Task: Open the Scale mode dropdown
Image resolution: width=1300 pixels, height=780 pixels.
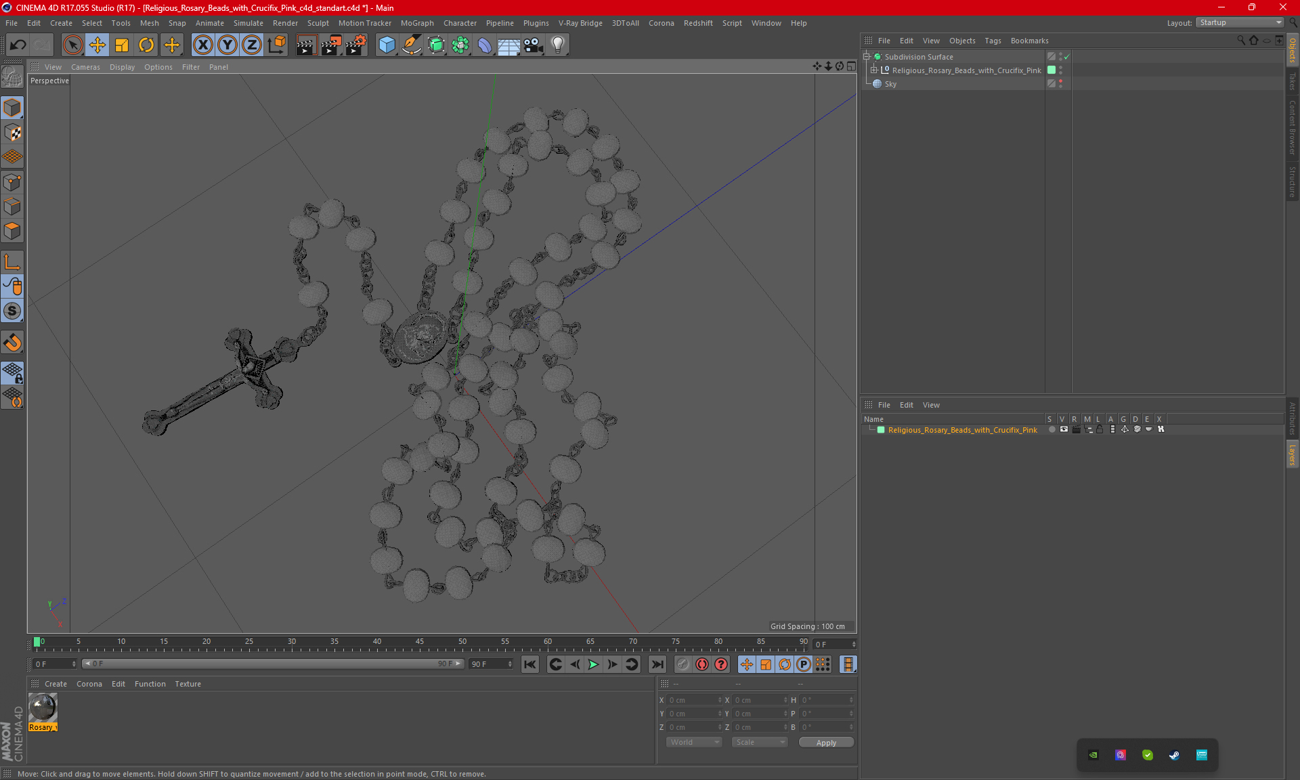Action: tap(760, 742)
